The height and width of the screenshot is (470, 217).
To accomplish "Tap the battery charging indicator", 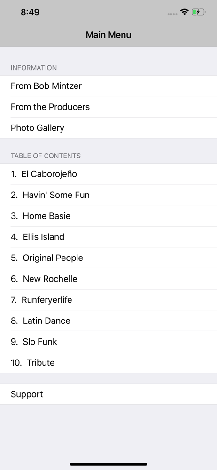I will (198, 12).
